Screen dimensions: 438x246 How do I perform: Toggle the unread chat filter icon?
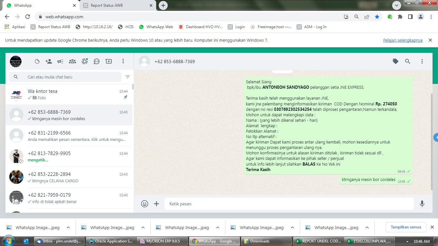pyautogui.click(x=128, y=77)
